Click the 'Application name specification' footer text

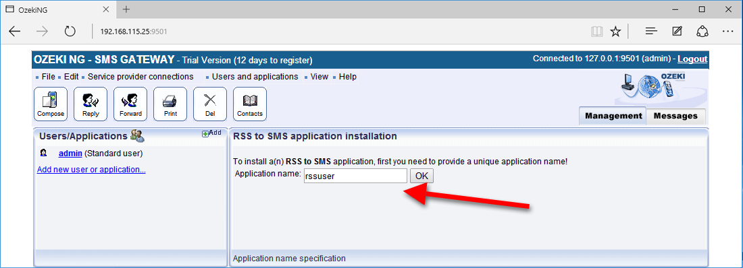[290, 259]
